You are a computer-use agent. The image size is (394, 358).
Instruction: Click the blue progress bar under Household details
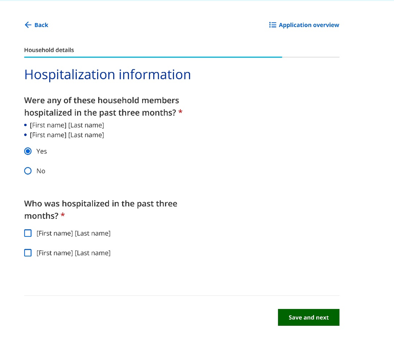pyautogui.click(x=153, y=57)
